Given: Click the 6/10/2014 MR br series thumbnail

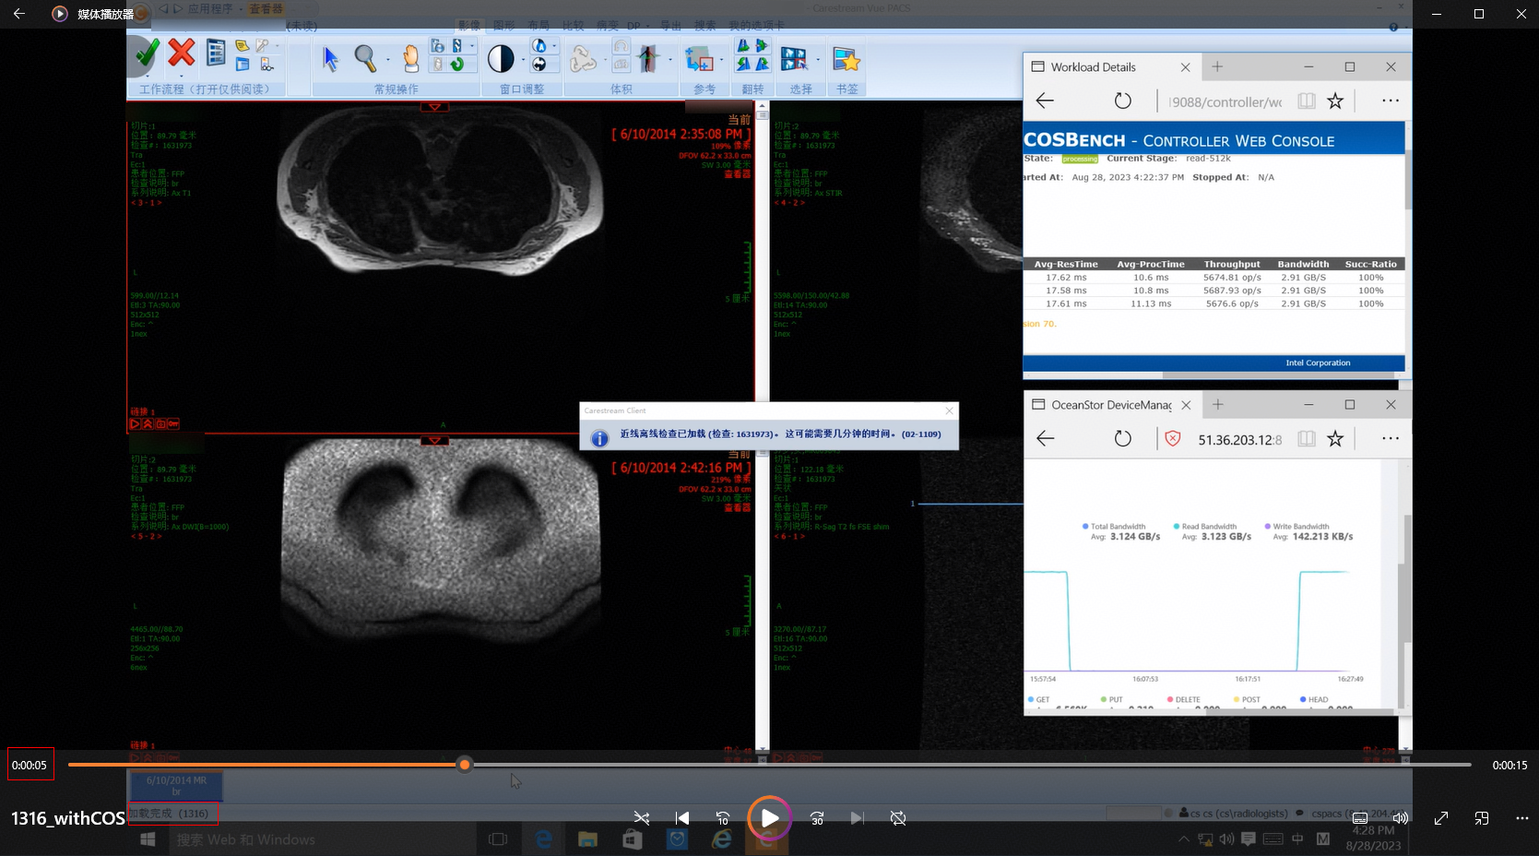Looking at the screenshot, I should point(176,785).
